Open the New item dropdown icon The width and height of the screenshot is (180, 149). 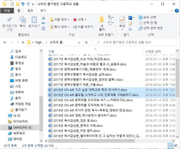(x=111, y=17)
